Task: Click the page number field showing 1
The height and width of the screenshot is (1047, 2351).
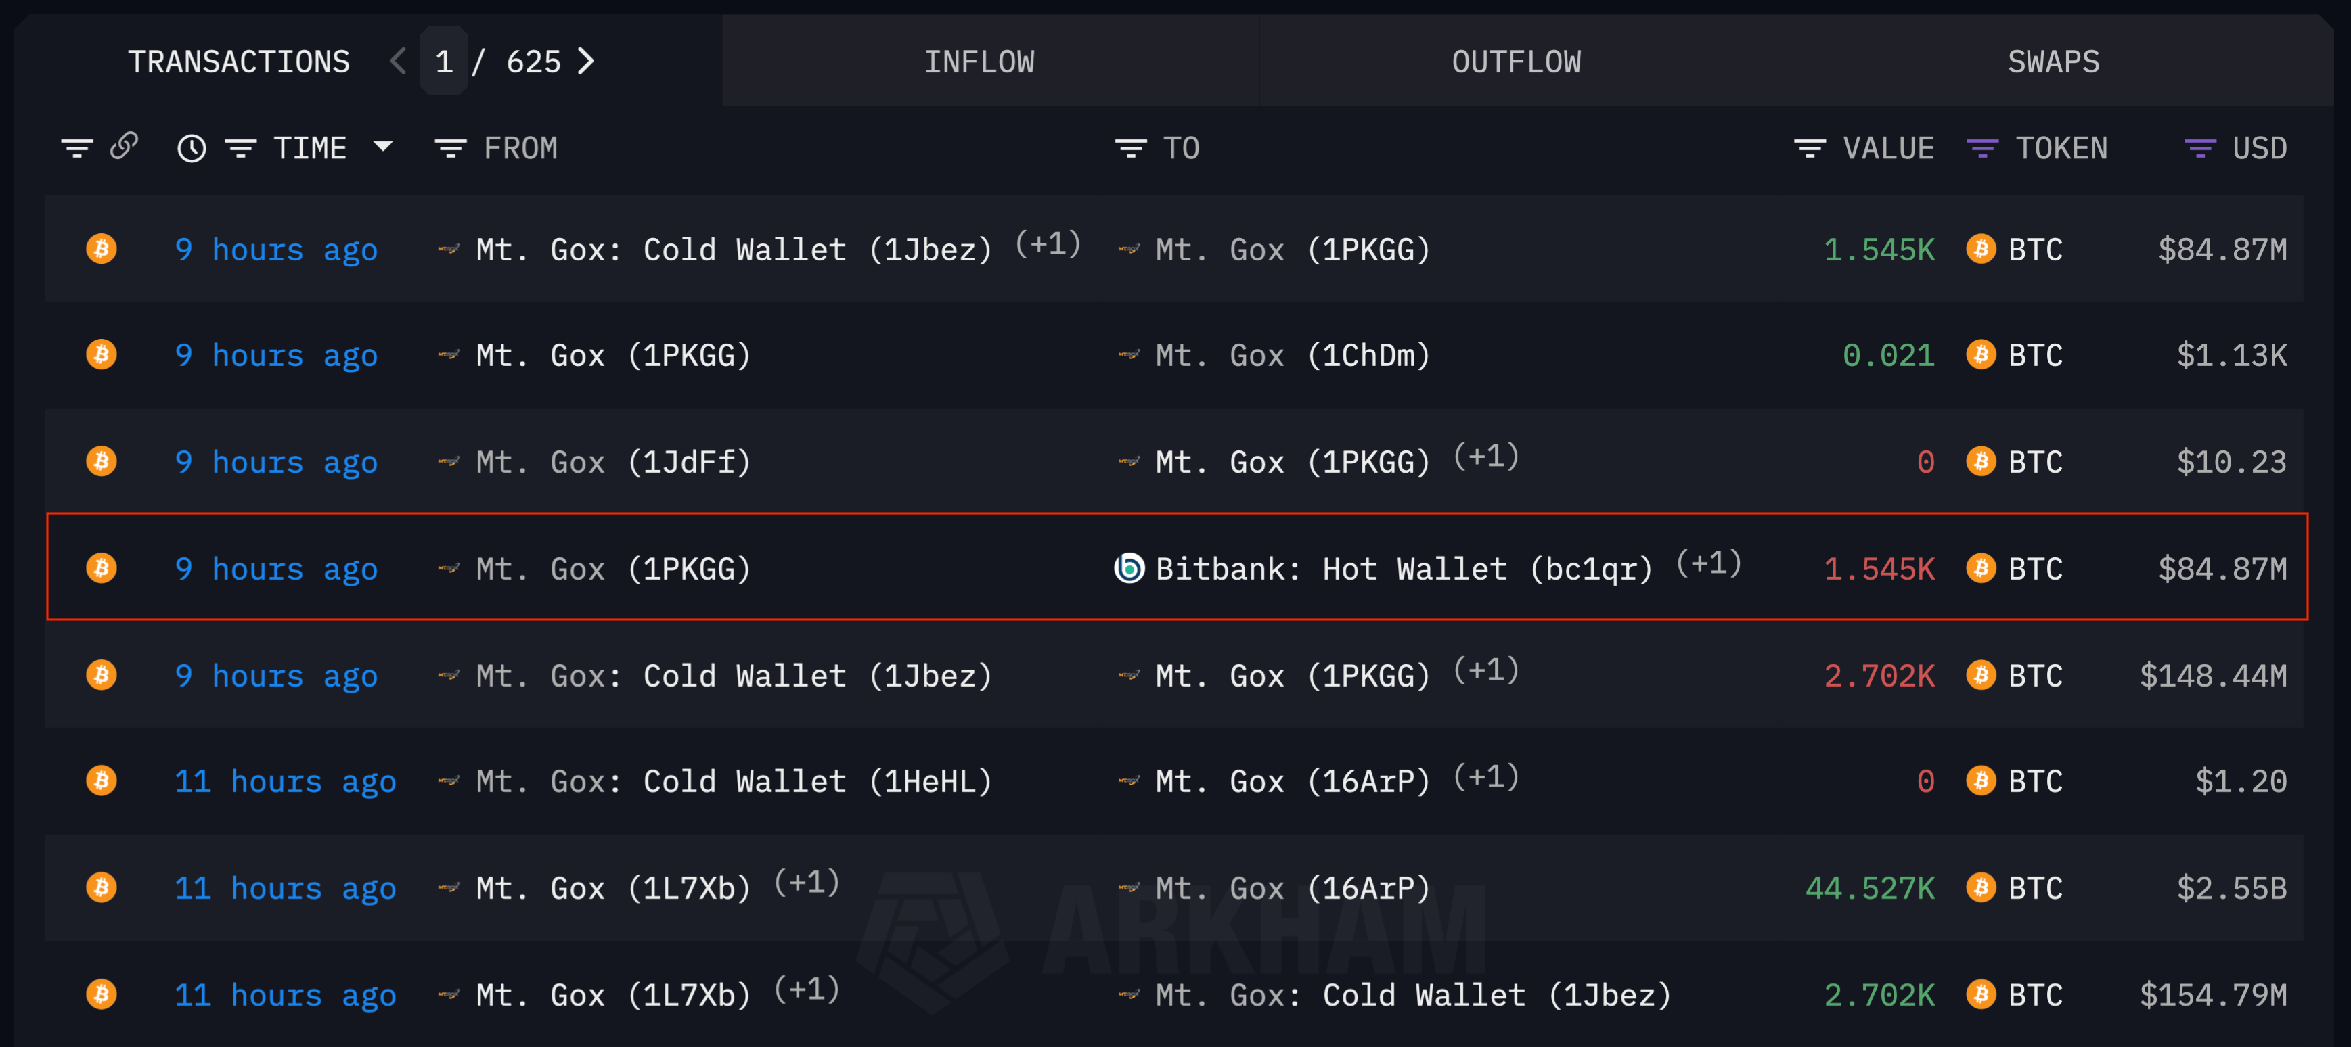Action: (x=443, y=61)
